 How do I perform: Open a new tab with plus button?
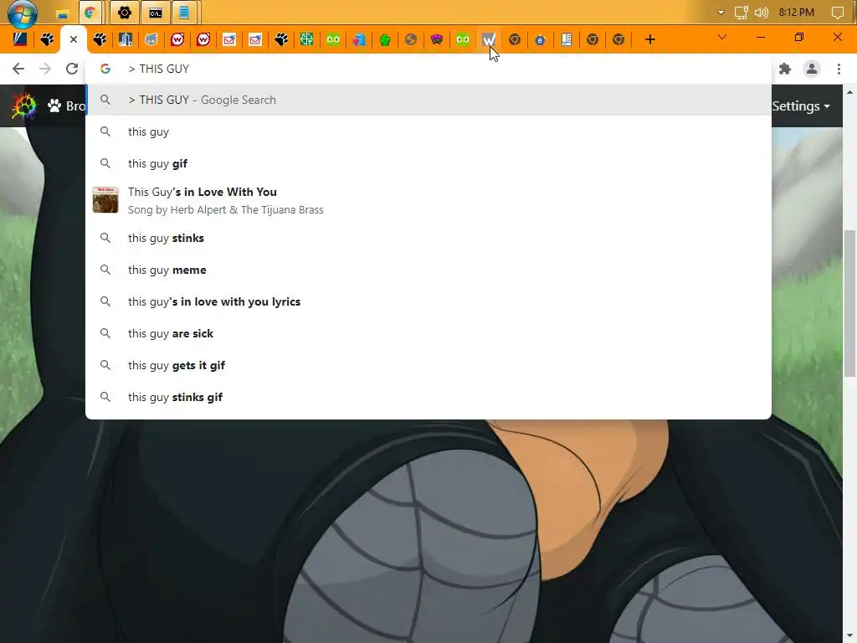point(649,39)
